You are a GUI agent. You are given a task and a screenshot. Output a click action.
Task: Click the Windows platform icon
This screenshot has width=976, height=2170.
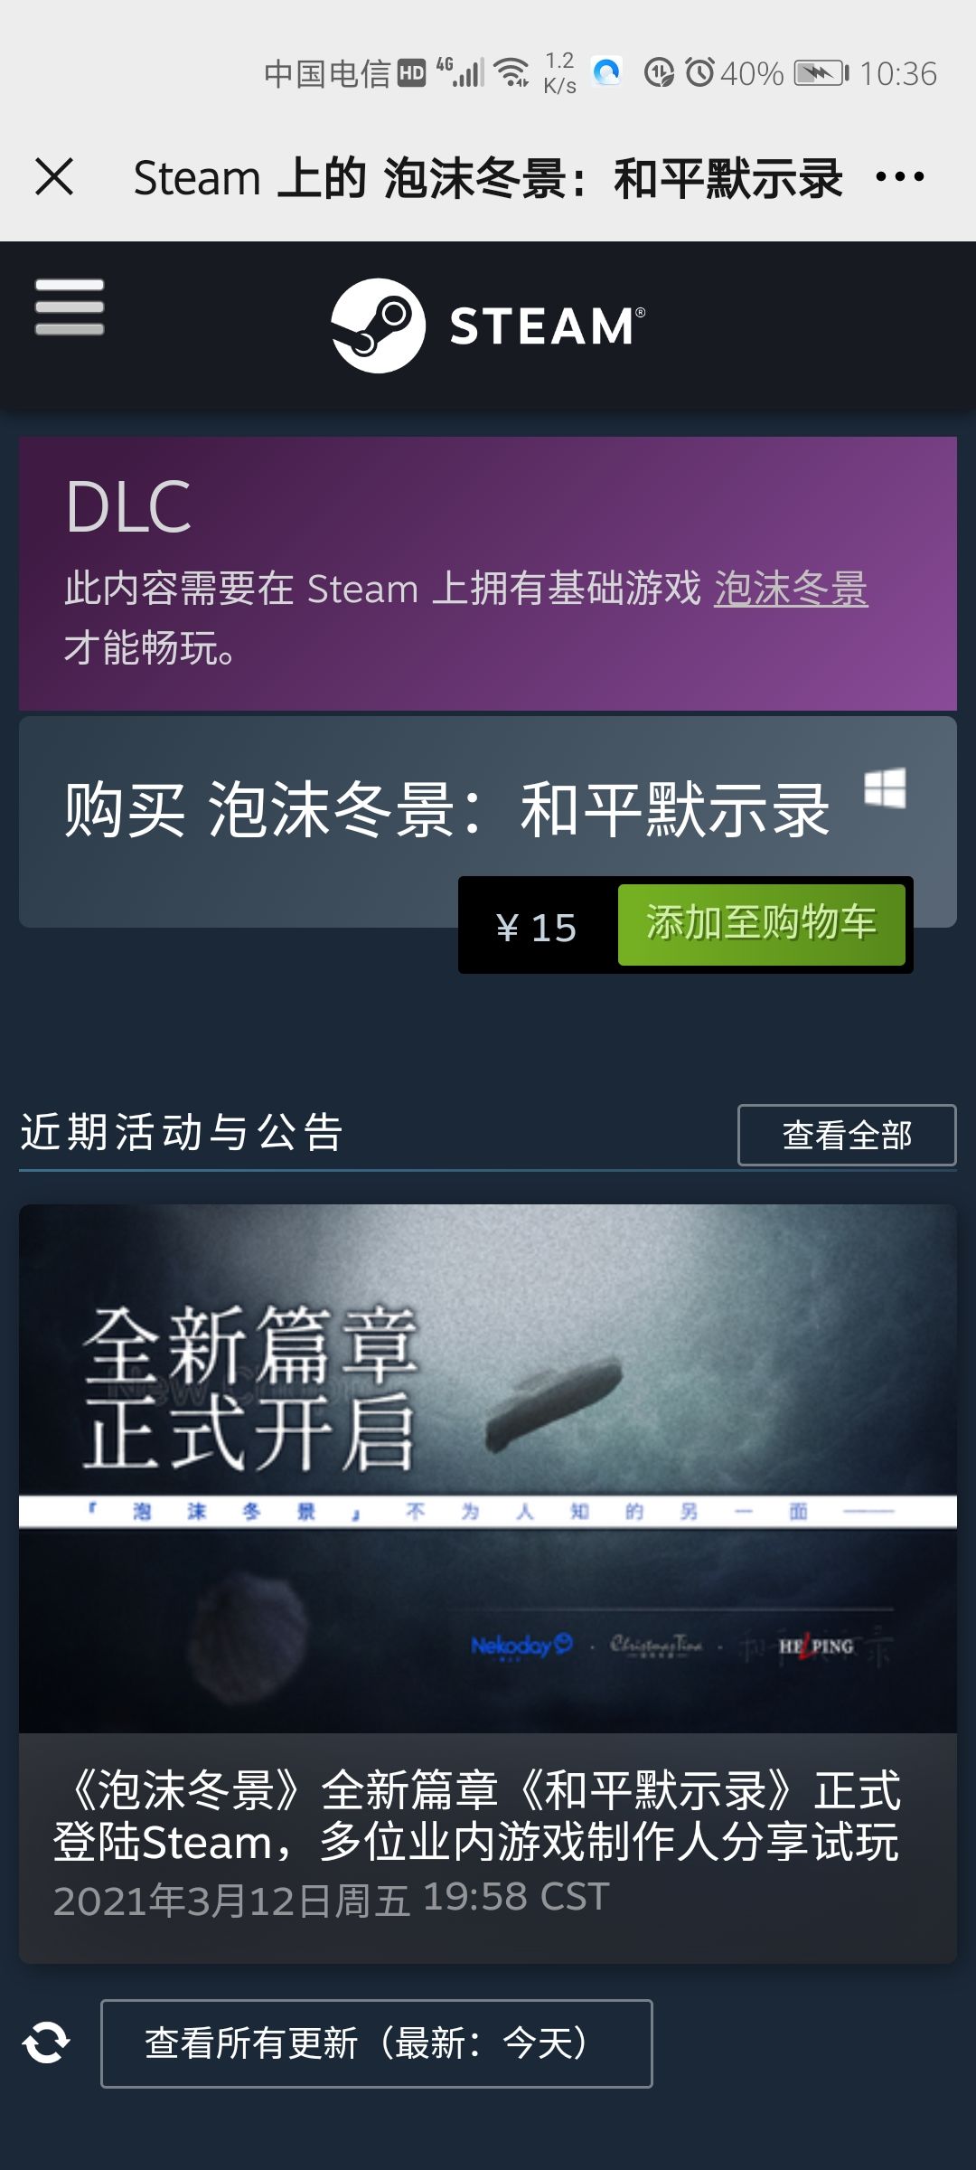pyautogui.click(x=885, y=788)
